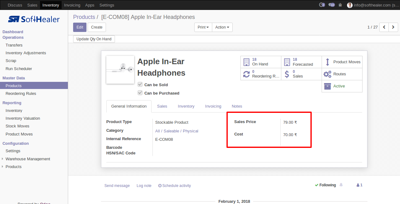Screen dimensions: 400x204
Task: Expand Warehouse Management in the sidebar
Action: (x=28, y=159)
